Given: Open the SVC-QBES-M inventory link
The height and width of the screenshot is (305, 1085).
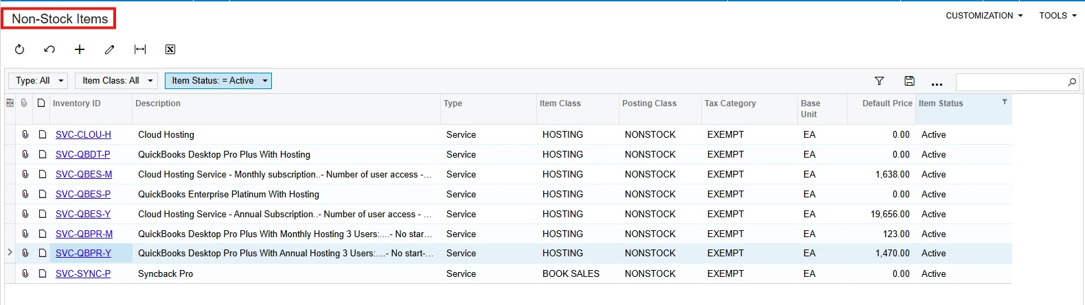Looking at the screenshot, I should coord(84,174).
